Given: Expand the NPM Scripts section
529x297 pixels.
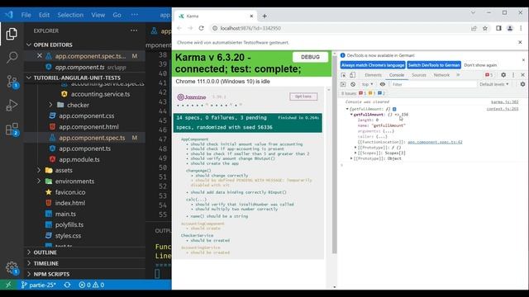Looking at the screenshot, I should (29, 274).
